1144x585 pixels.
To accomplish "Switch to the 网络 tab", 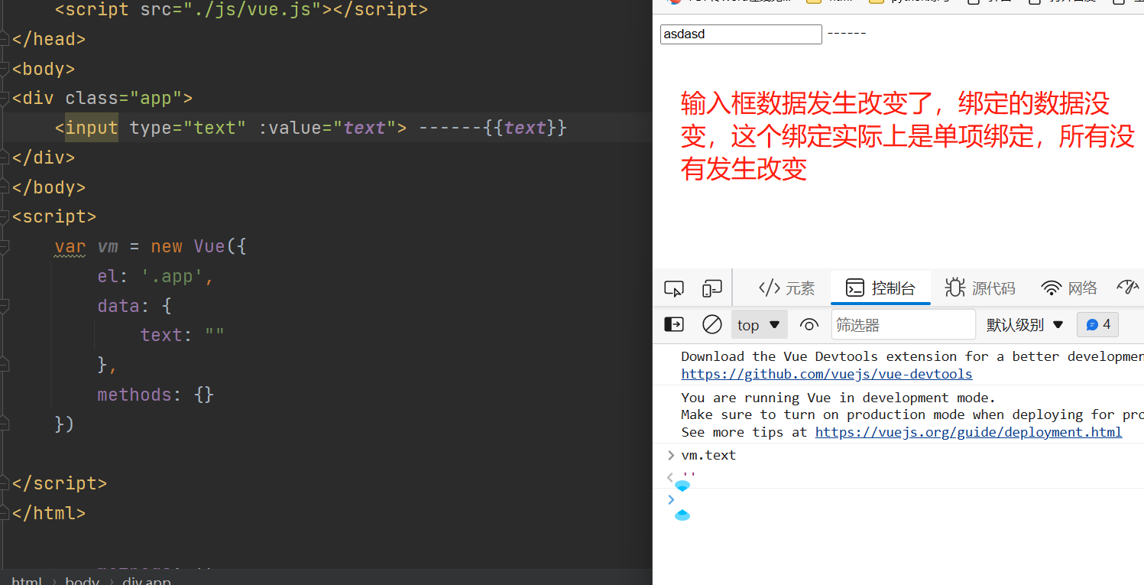I will coord(1069,288).
